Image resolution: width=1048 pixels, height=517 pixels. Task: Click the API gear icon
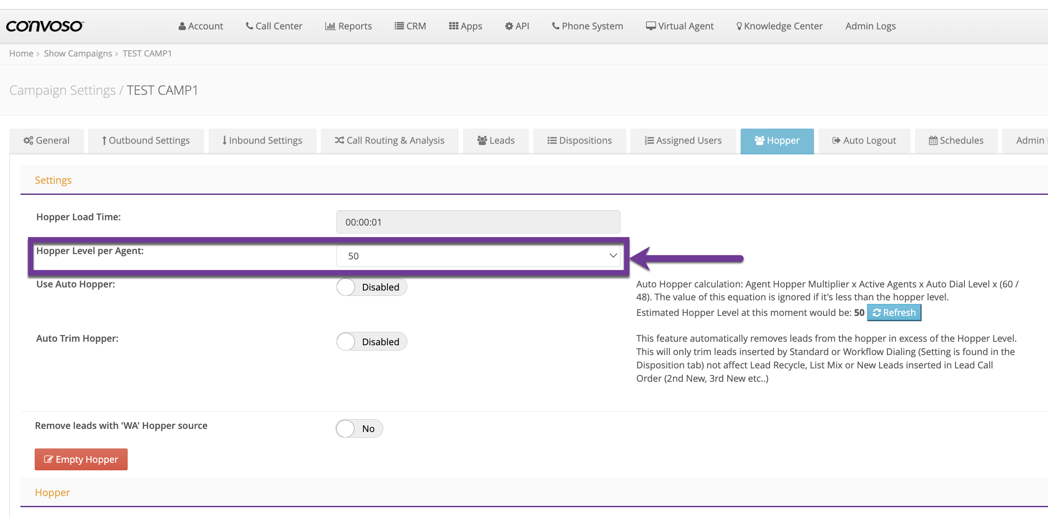point(509,26)
